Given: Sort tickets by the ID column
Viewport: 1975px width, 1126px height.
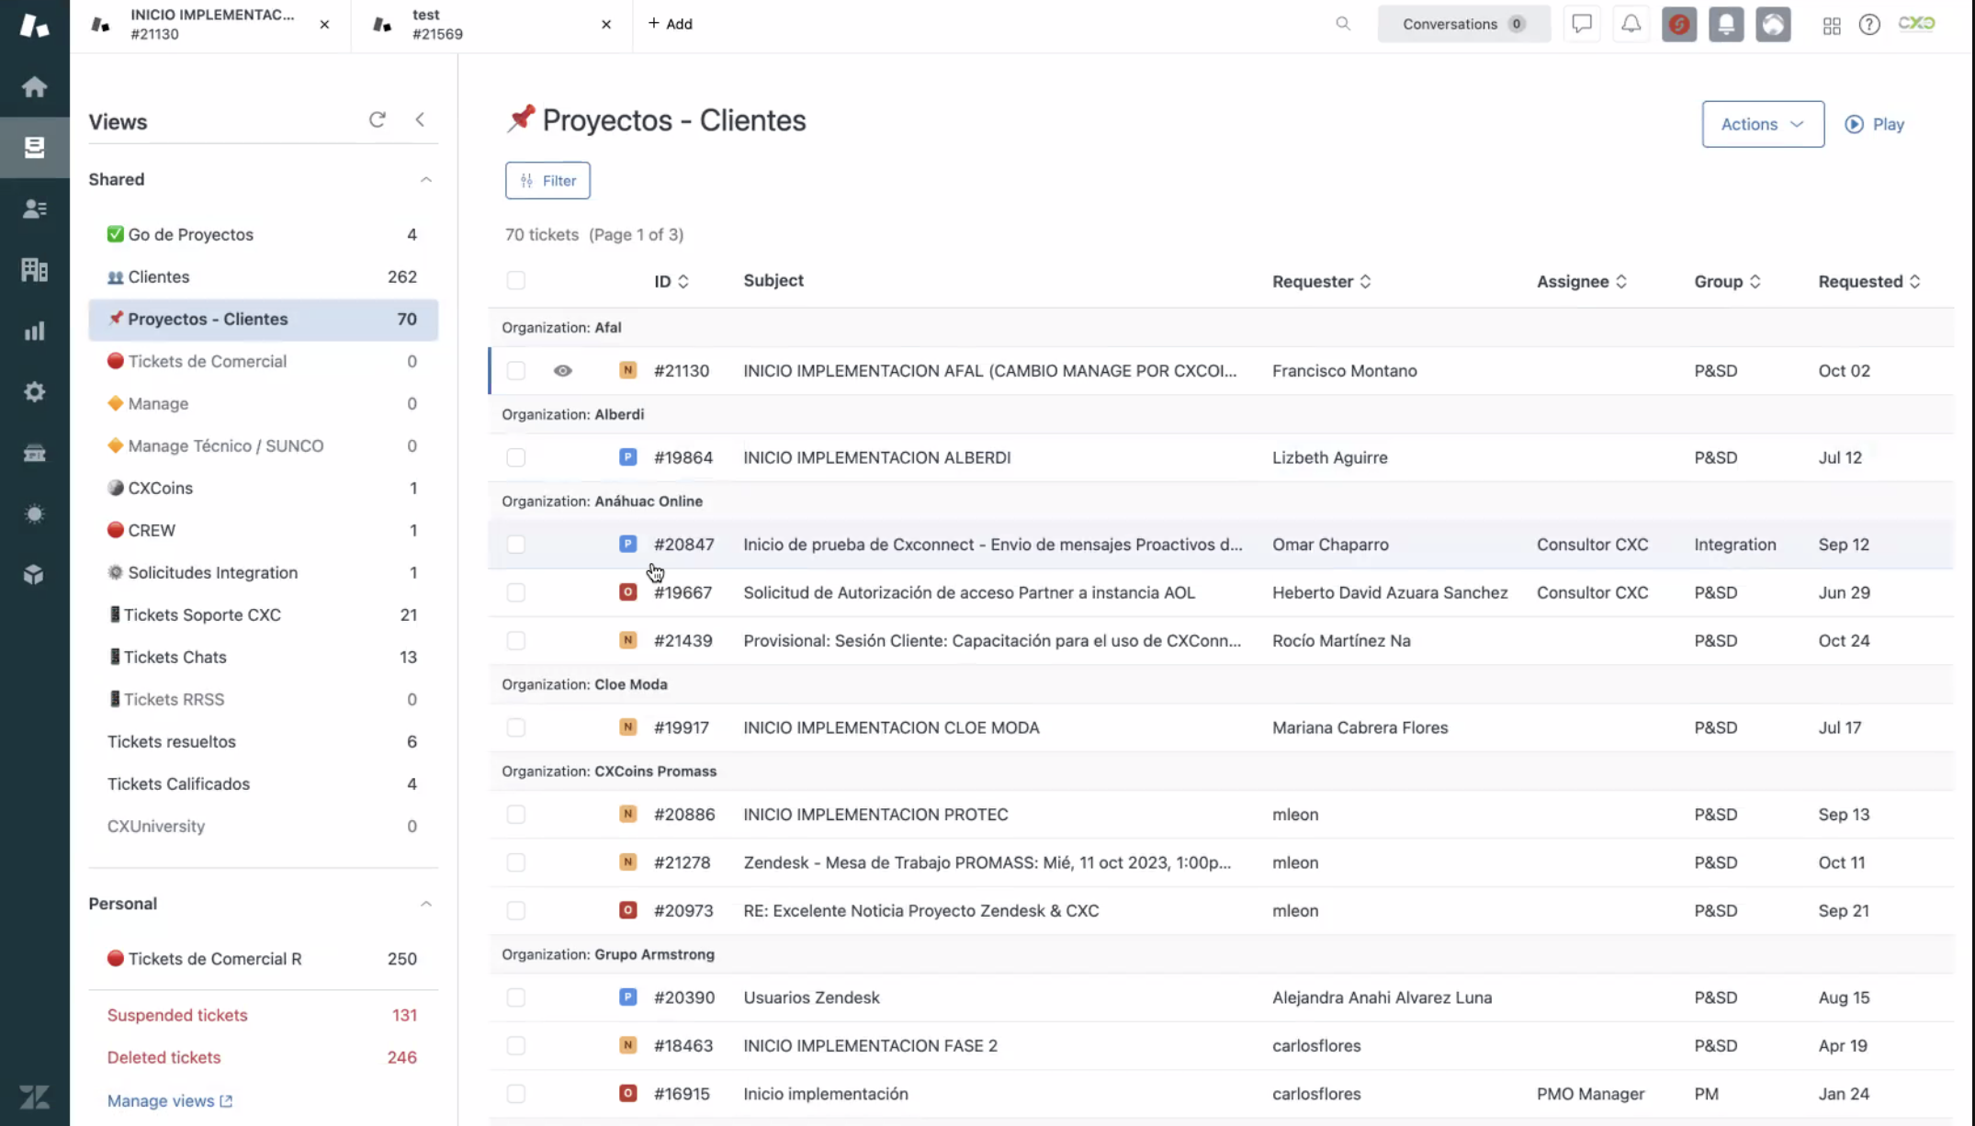Looking at the screenshot, I should 671,281.
